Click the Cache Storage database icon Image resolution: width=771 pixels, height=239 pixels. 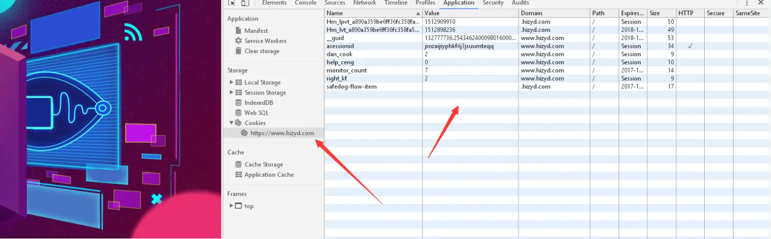pyautogui.click(x=238, y=164)
